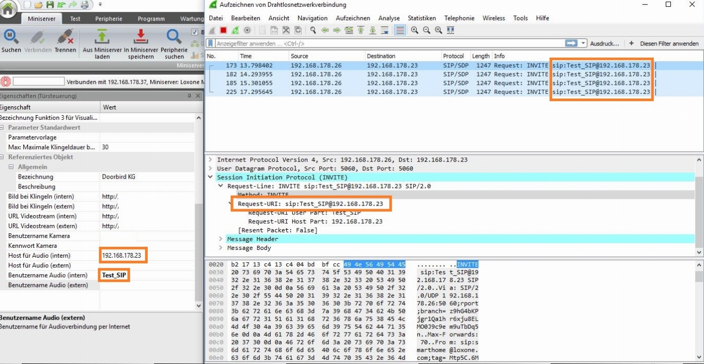Stop the running capture with the red square
The image size is (704, 364).
point(223,30)
